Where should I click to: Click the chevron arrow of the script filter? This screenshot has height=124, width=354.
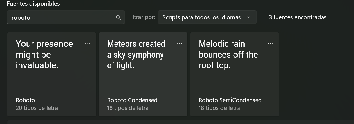point(248,17)
